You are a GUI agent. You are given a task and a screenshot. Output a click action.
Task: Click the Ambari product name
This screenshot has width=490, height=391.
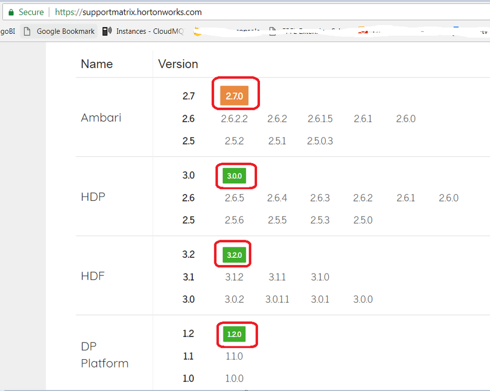click(x=101, y=118)
